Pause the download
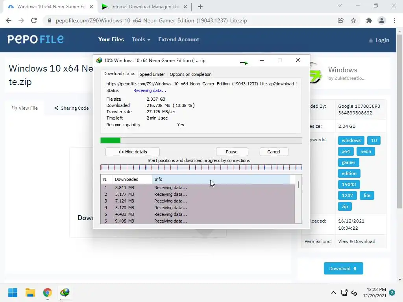 [231, 152]
